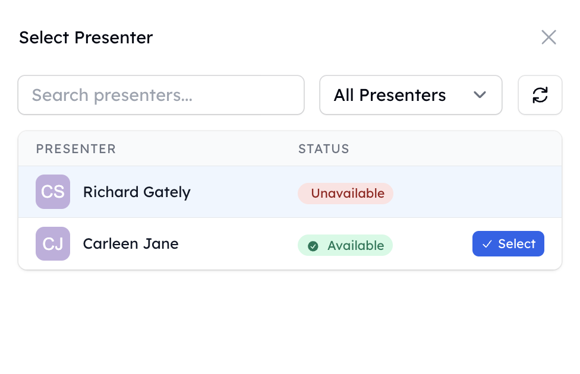Click the CS avatar for Richard Gately

tap(53, 192)
